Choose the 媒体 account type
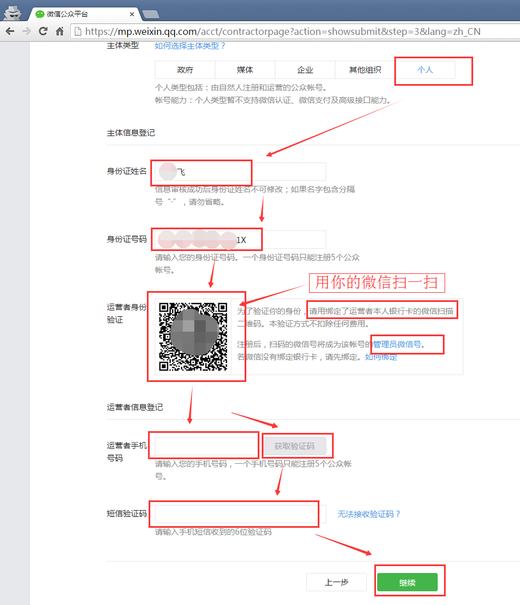The image size is (520, 605). tap(245, 70)
